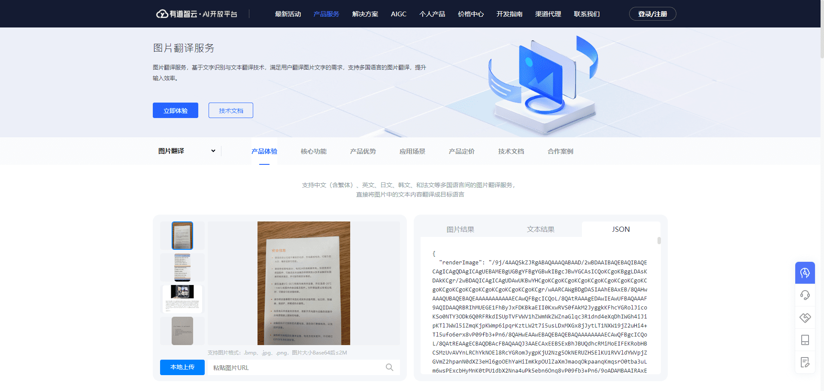The image size is (824, 391).
Task: Open the feedback note sidebar icon
Action: [x=805, y=362]
